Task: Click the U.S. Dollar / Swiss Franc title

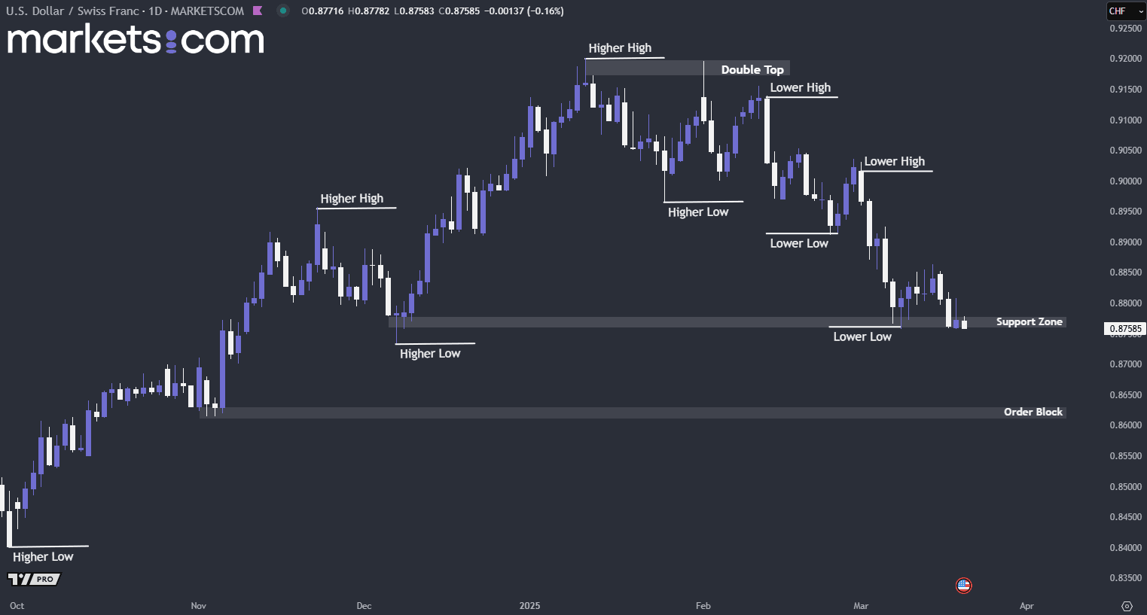Action: point(72,11)
